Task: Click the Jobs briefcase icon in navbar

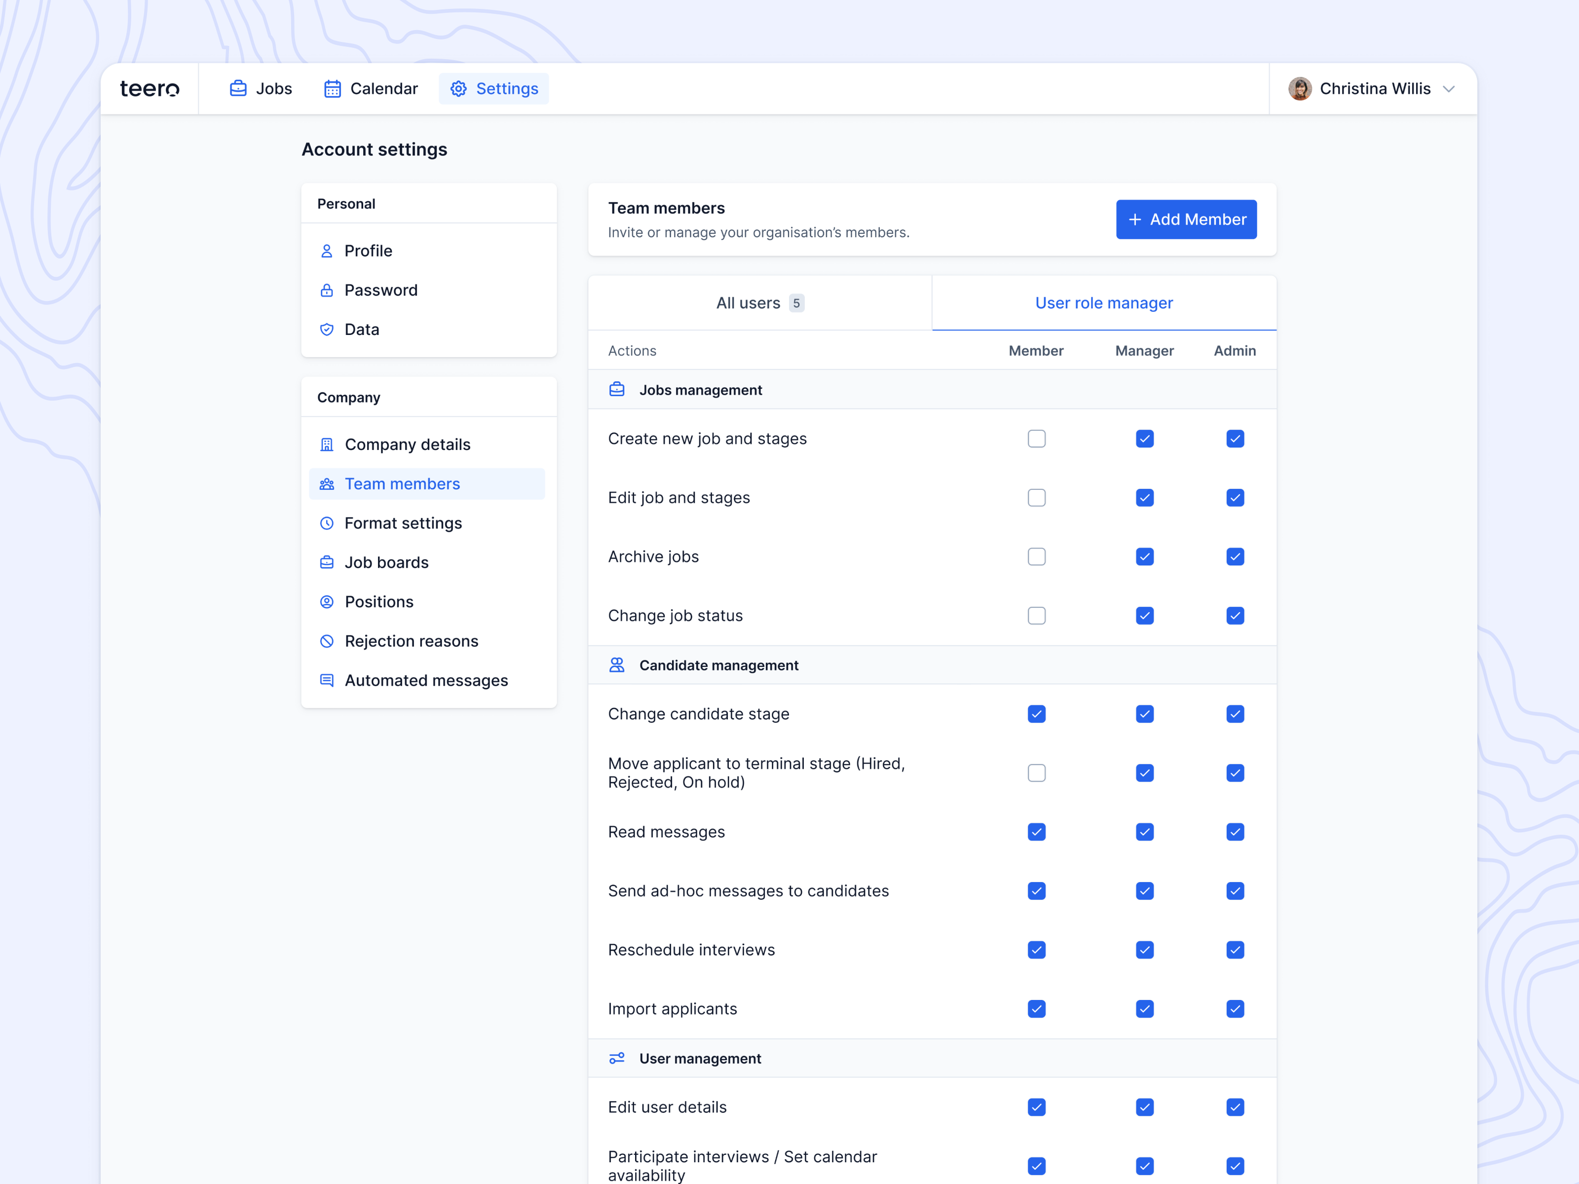Action: coord(238,88)
